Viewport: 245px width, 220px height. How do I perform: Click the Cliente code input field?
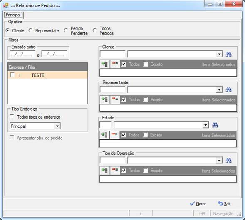click(112, 54)
